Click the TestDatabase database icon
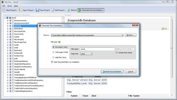The height and width of the screenshot is (100, 177). (10, 75)
